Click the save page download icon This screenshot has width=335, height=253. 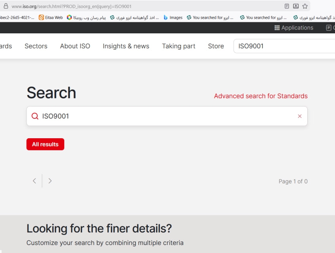pos(296,6)
